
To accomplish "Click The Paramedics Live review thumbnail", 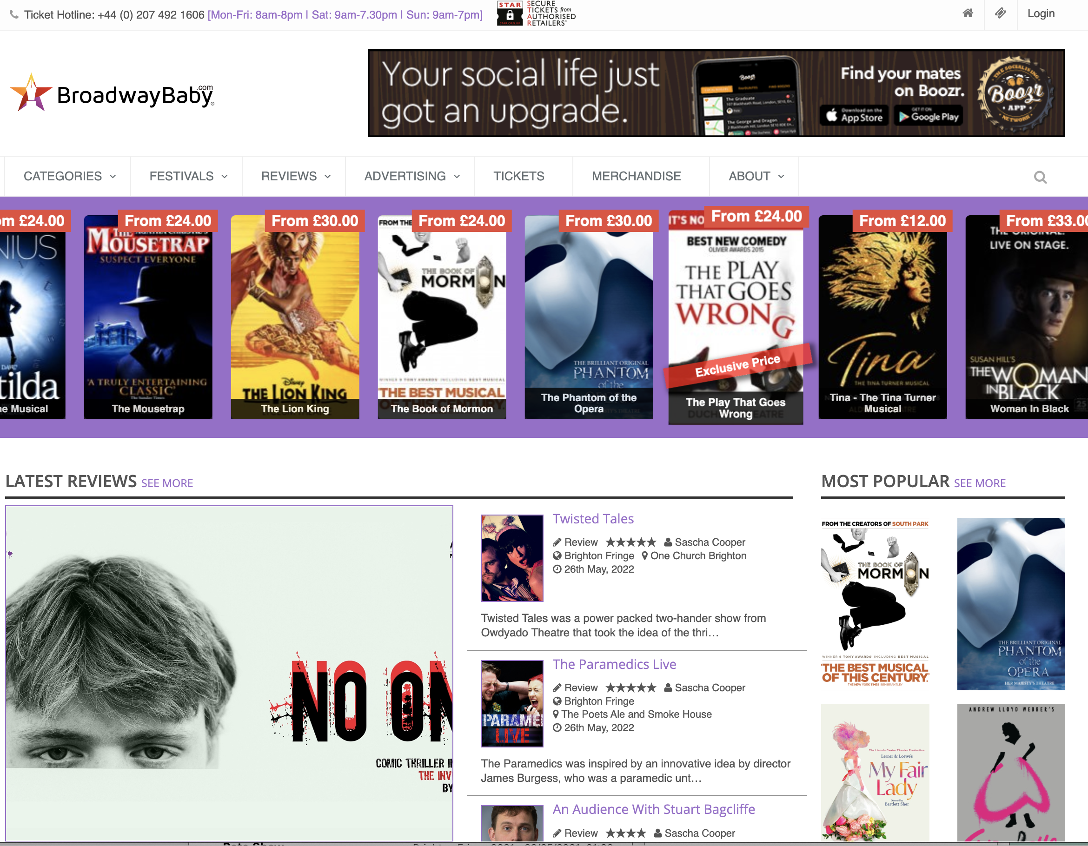I will point(512,704).
